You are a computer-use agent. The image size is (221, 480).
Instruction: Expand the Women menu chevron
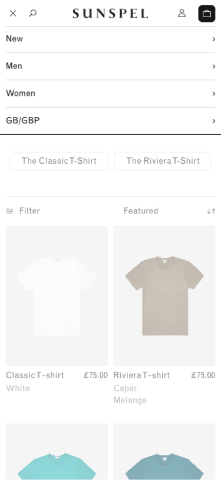[214, 93]
